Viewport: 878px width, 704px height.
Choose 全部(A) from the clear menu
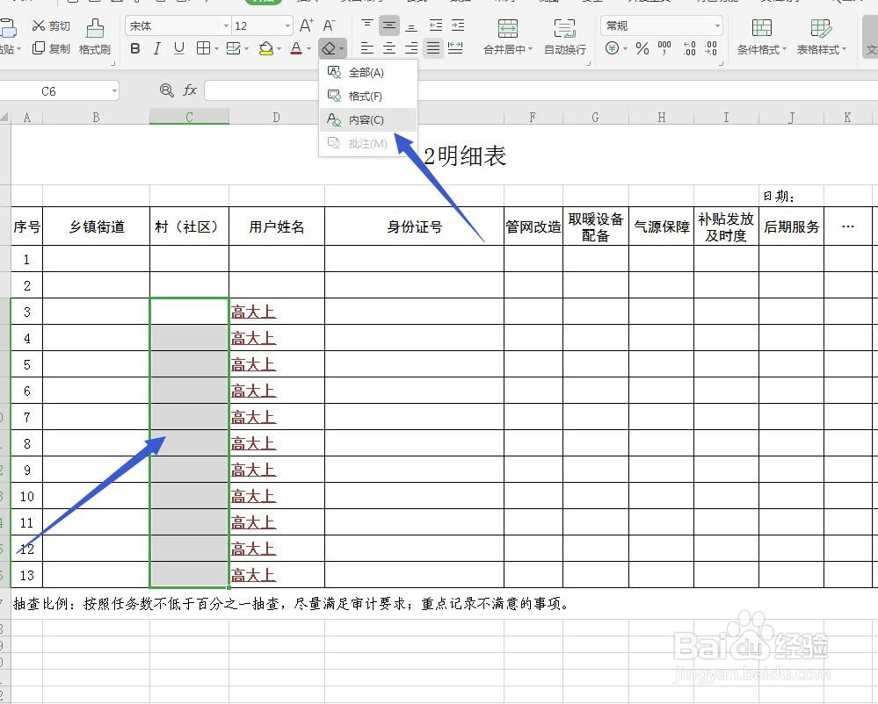(x=366, y=72)
